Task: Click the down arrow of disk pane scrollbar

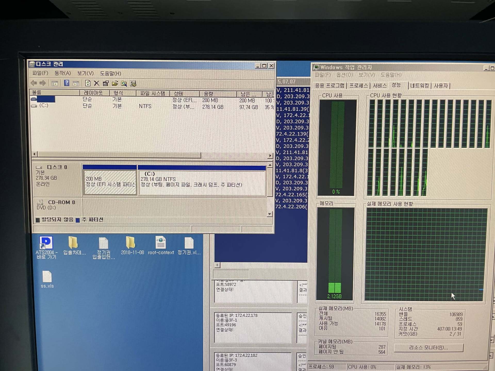Action: pos(270,214)
